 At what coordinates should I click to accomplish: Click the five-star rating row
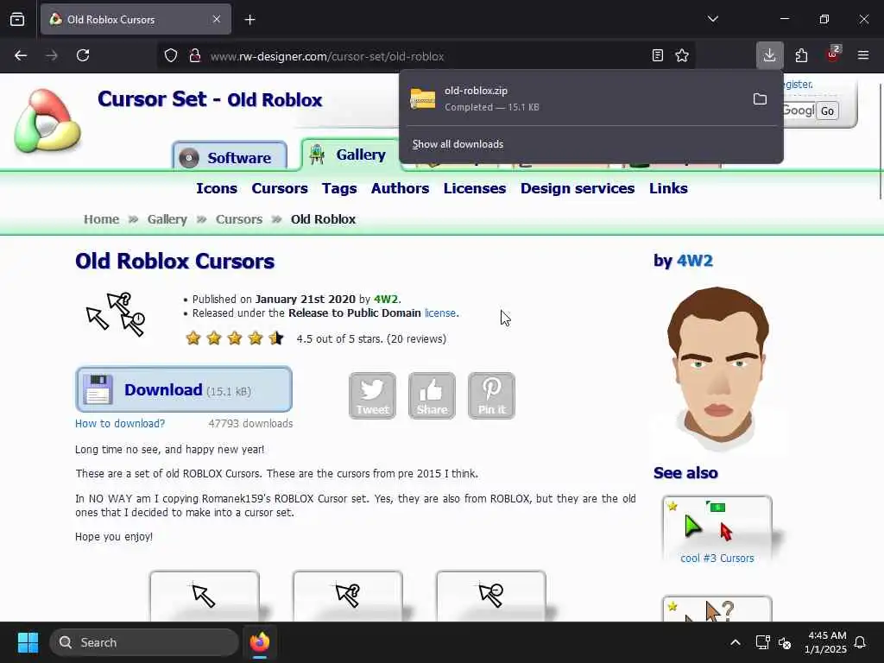(235, 338)
